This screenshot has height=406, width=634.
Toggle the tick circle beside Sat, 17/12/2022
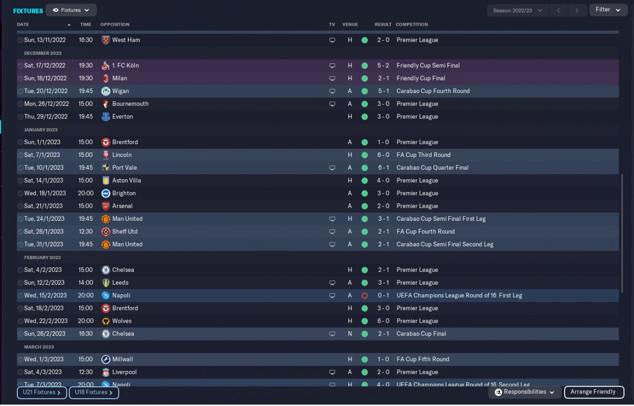[x=20, y=66]
